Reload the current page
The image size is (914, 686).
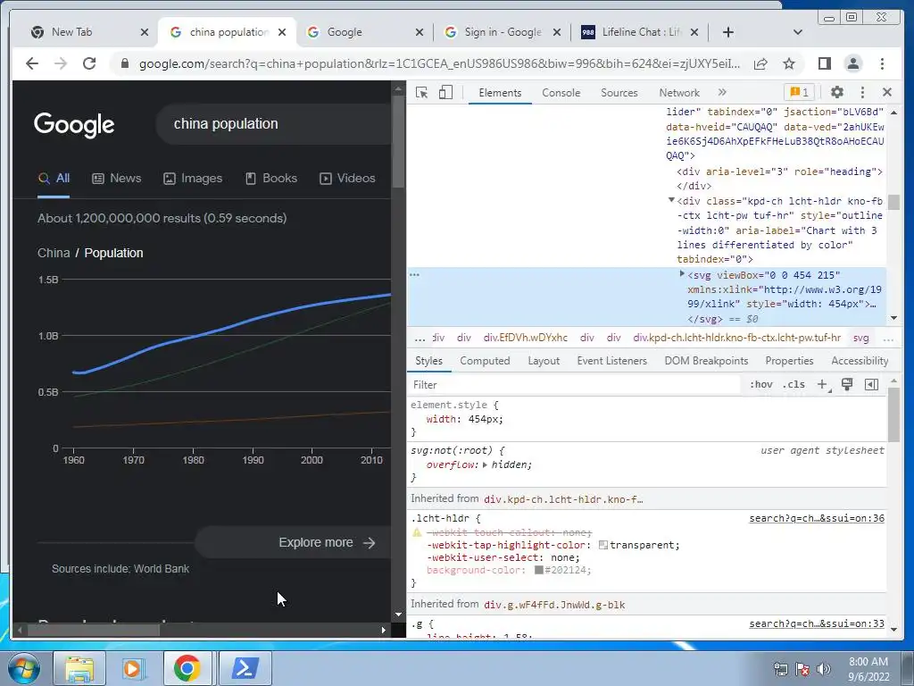pyautogui.click(x=89, y=63)
